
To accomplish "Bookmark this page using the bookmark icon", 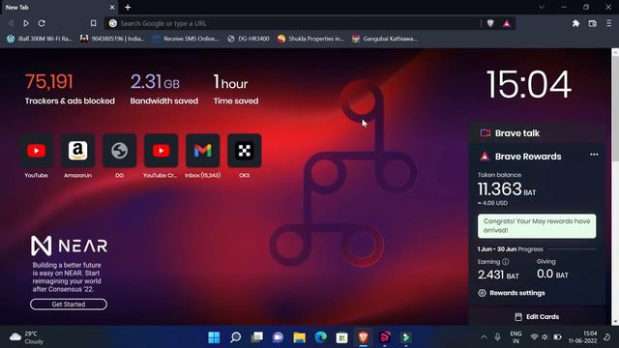I will tap(93, 23).
